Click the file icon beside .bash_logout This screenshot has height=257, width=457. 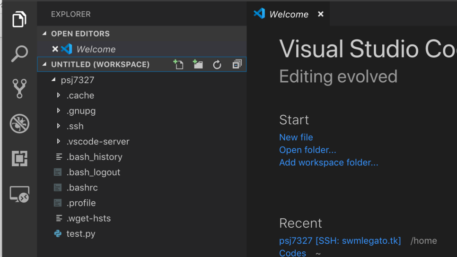[x=58, y=172]
